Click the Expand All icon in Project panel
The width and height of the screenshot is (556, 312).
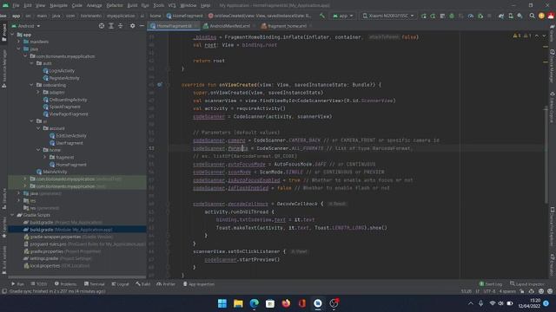111,26
